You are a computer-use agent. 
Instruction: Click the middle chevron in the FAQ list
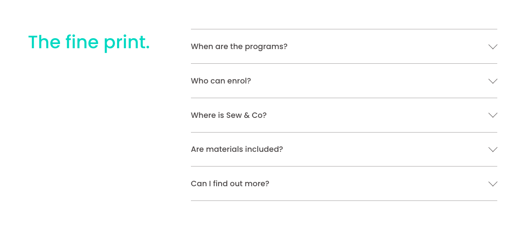click(x=493, y=115)
